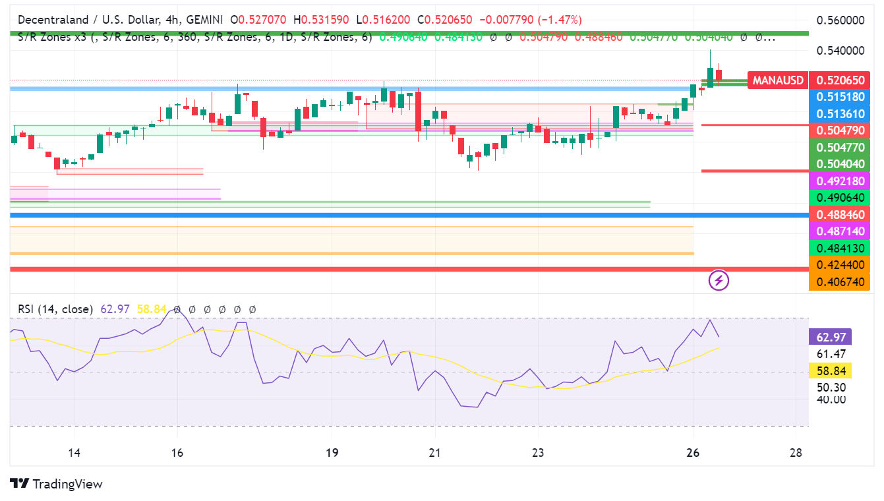
Task: Select the MANAUSD price label tag
Action: (778, 80)
